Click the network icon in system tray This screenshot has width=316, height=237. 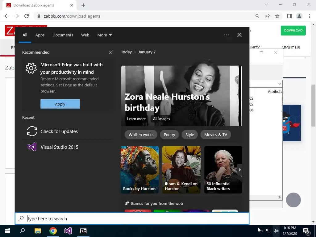(269, 231)
